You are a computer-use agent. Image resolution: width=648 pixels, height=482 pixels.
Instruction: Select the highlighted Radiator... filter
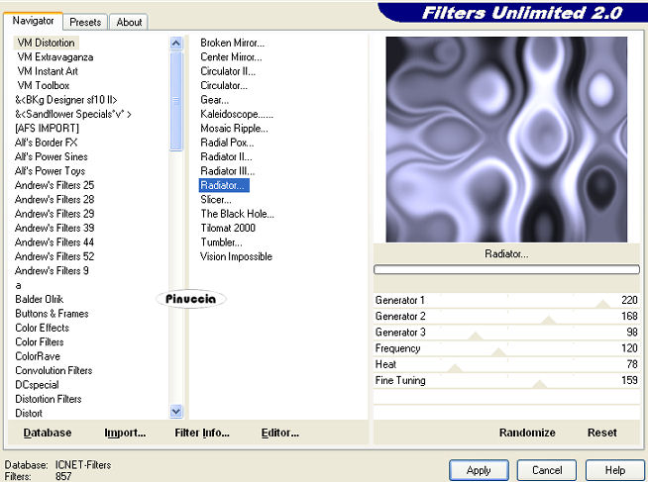[224, 185]
